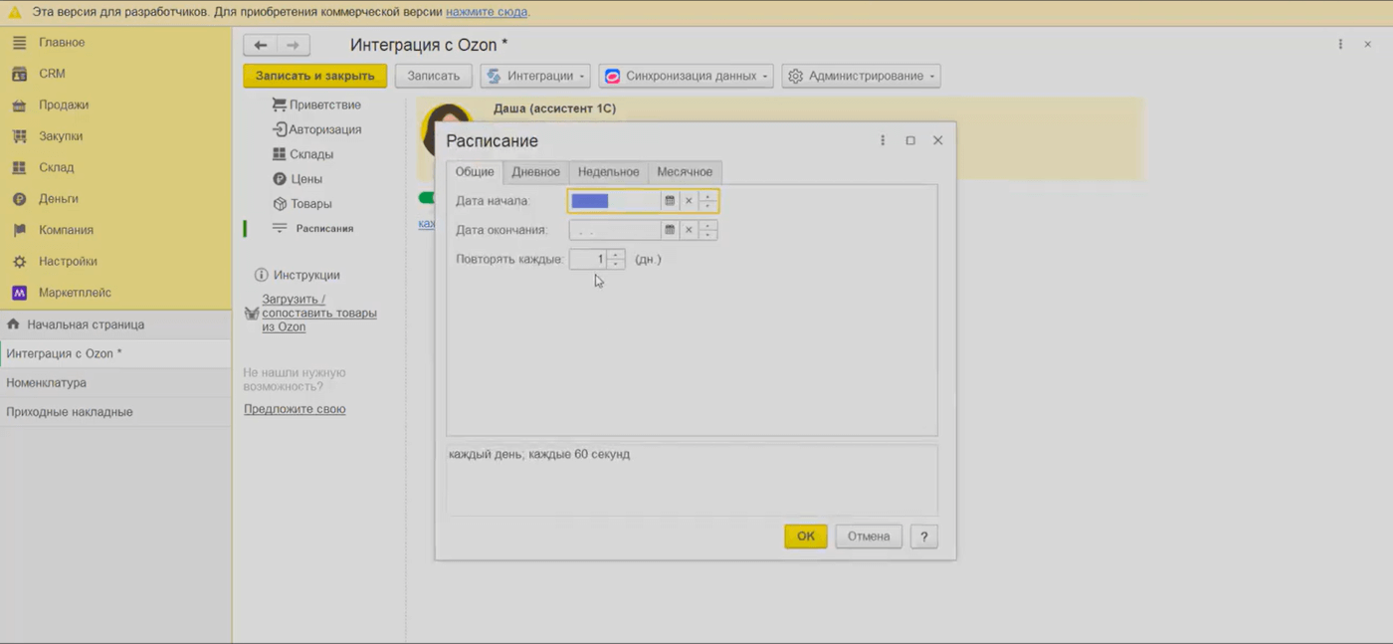Open the Начальная страница home icon

13,324
